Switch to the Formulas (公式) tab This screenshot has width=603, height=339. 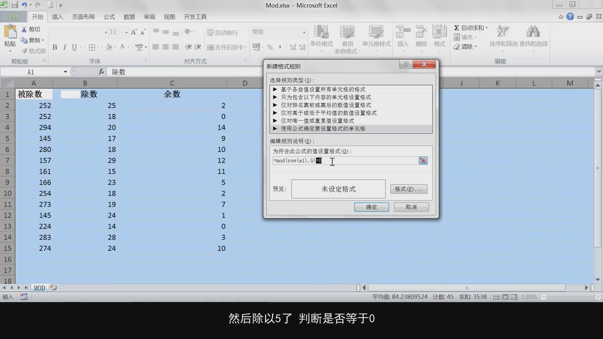pos(109,17)
